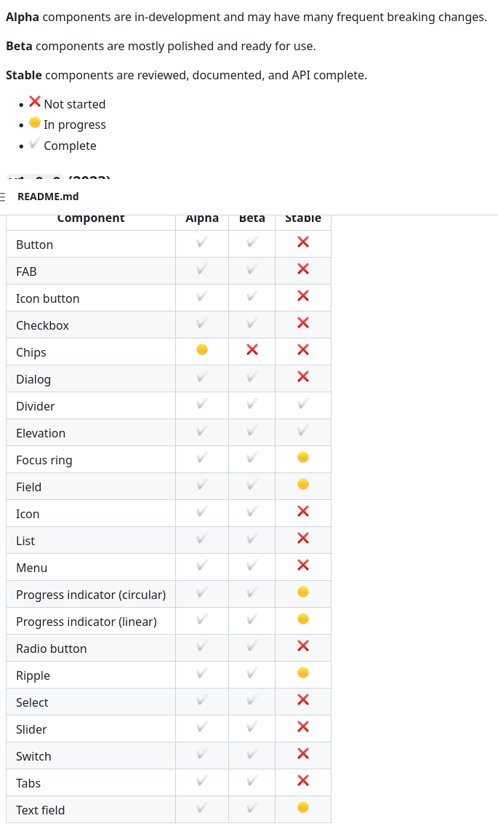498x829 pixels.
Task: Click the Component column header
Action: [x=91, y=218]
